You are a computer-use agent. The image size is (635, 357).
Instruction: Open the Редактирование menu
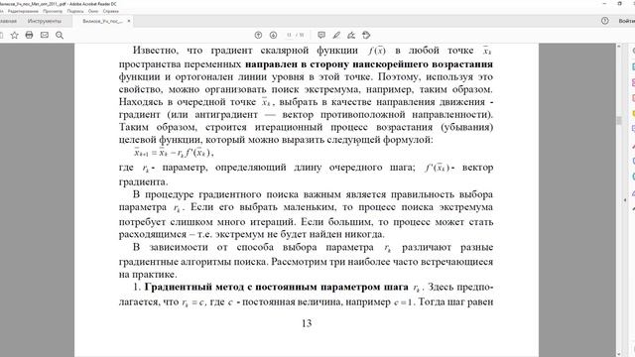tap(23, 11)
